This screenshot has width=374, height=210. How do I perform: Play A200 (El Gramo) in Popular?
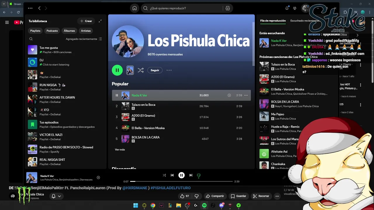[181, 117]
